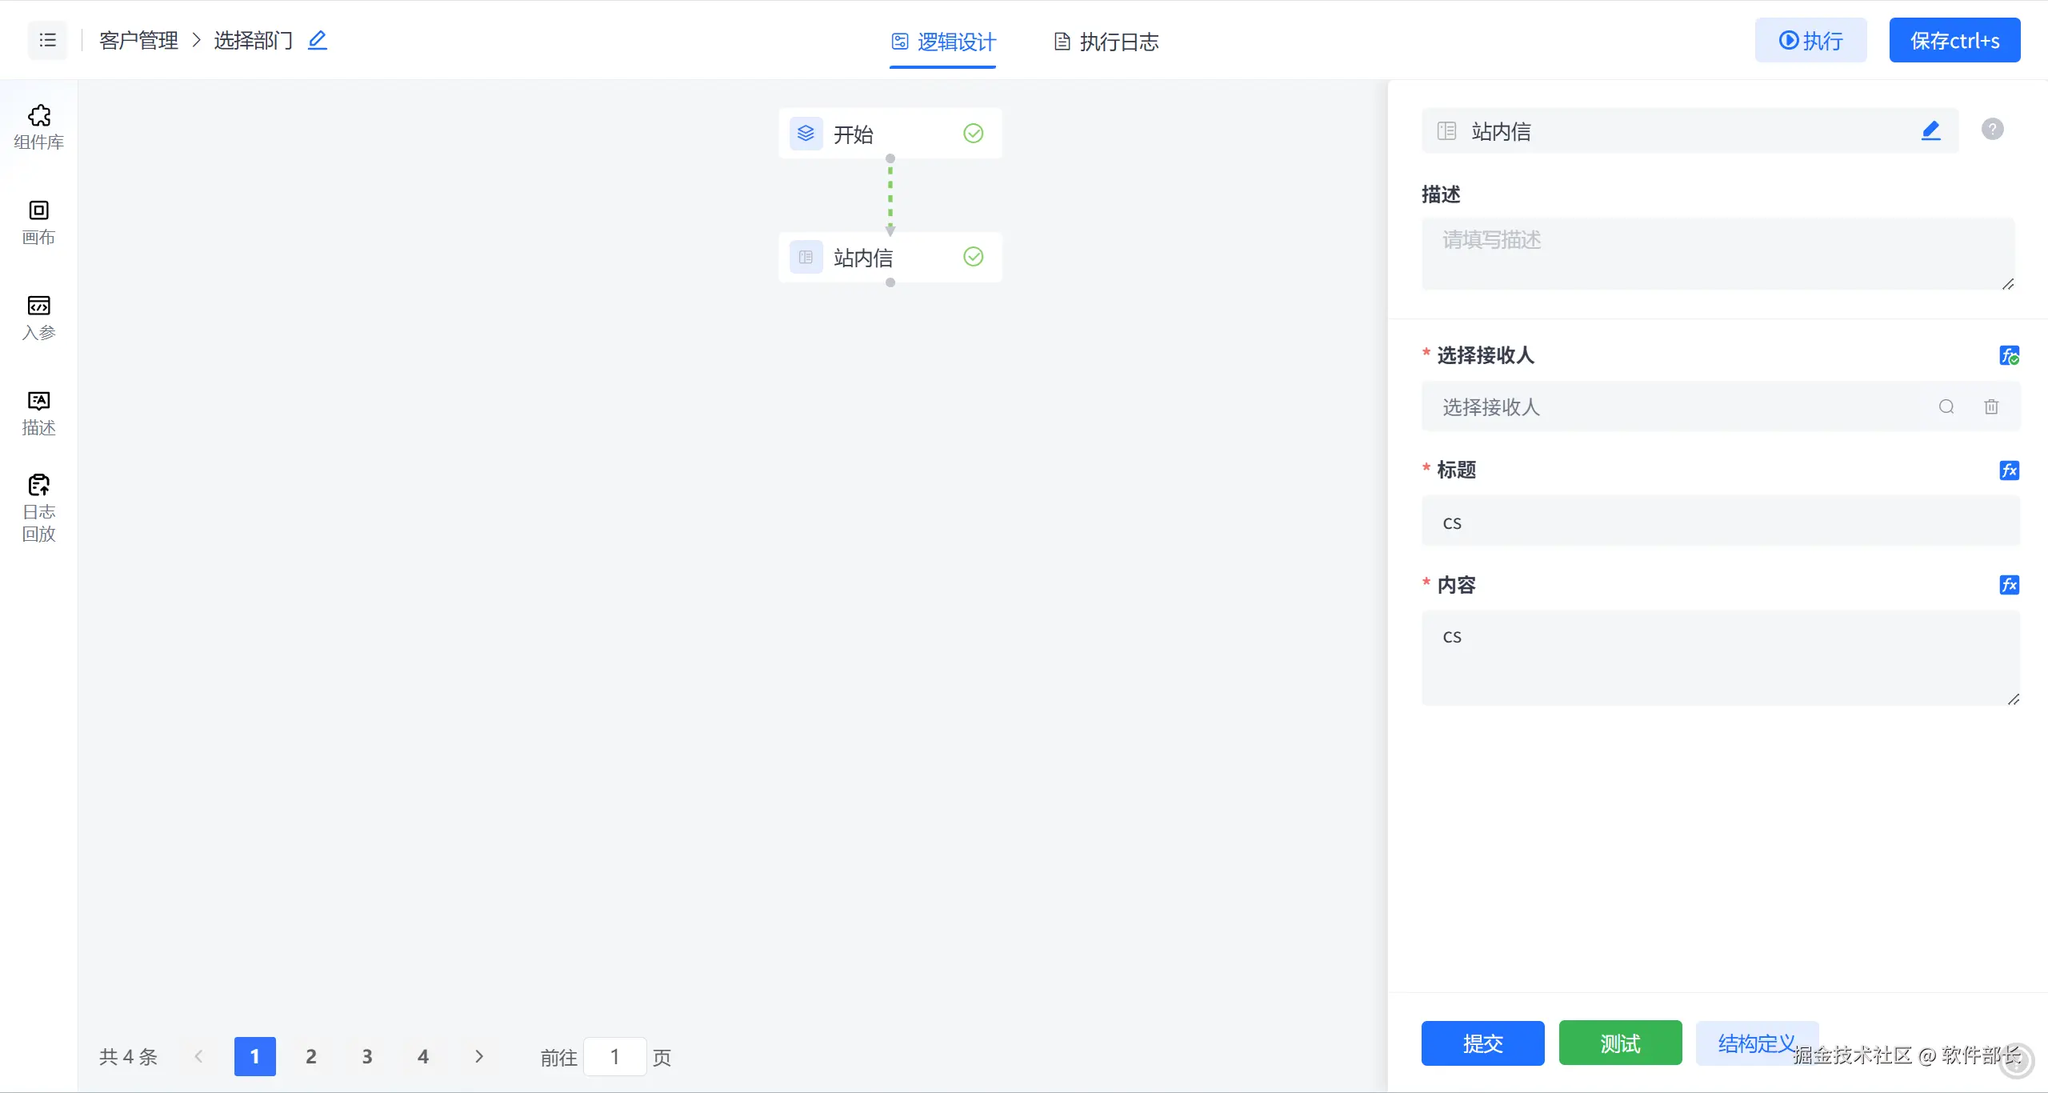Click the green 测试 button

[x=1620, y=1043]
